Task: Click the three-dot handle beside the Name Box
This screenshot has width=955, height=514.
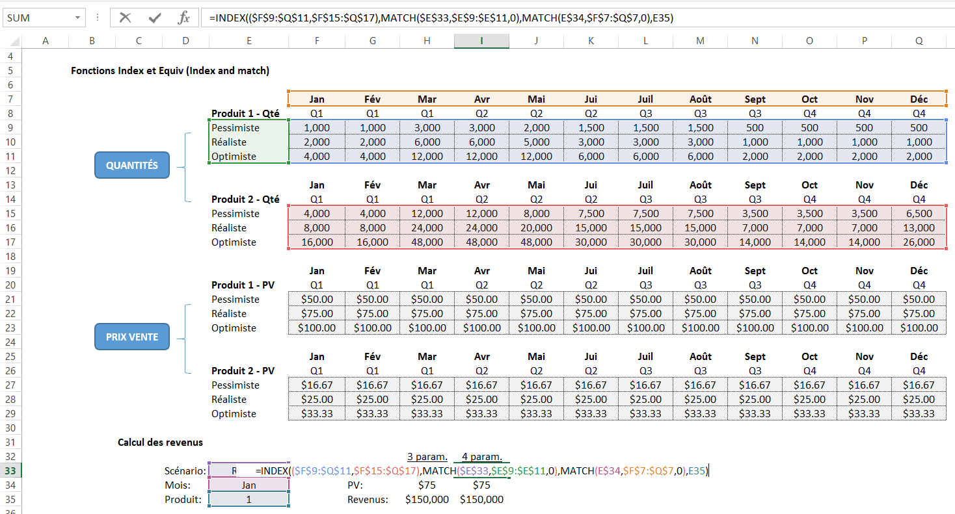Action: pyautogui.click(x=98, y=18)
